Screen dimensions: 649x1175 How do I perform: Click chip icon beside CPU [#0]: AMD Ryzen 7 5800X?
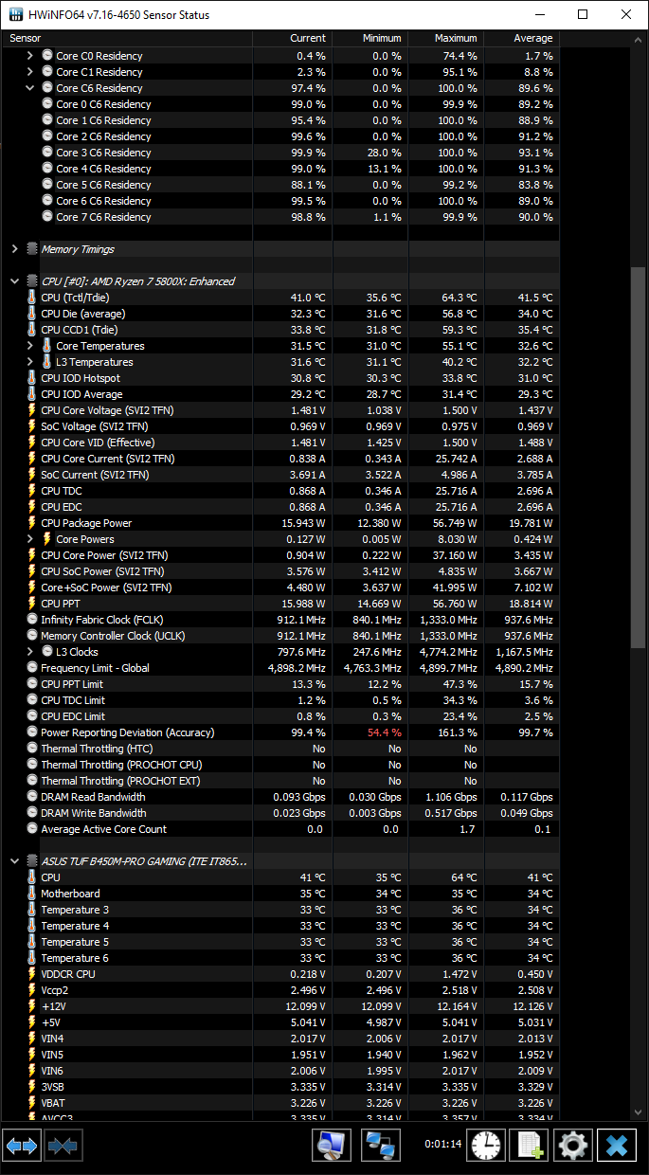point(32,281)
